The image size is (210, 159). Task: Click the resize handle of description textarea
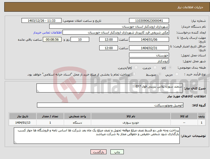(38, 91)
